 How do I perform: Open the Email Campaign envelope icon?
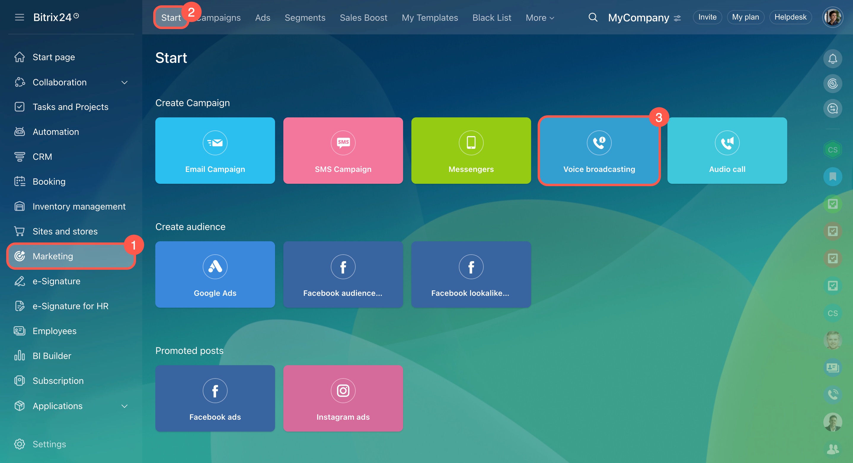(215, 143)
